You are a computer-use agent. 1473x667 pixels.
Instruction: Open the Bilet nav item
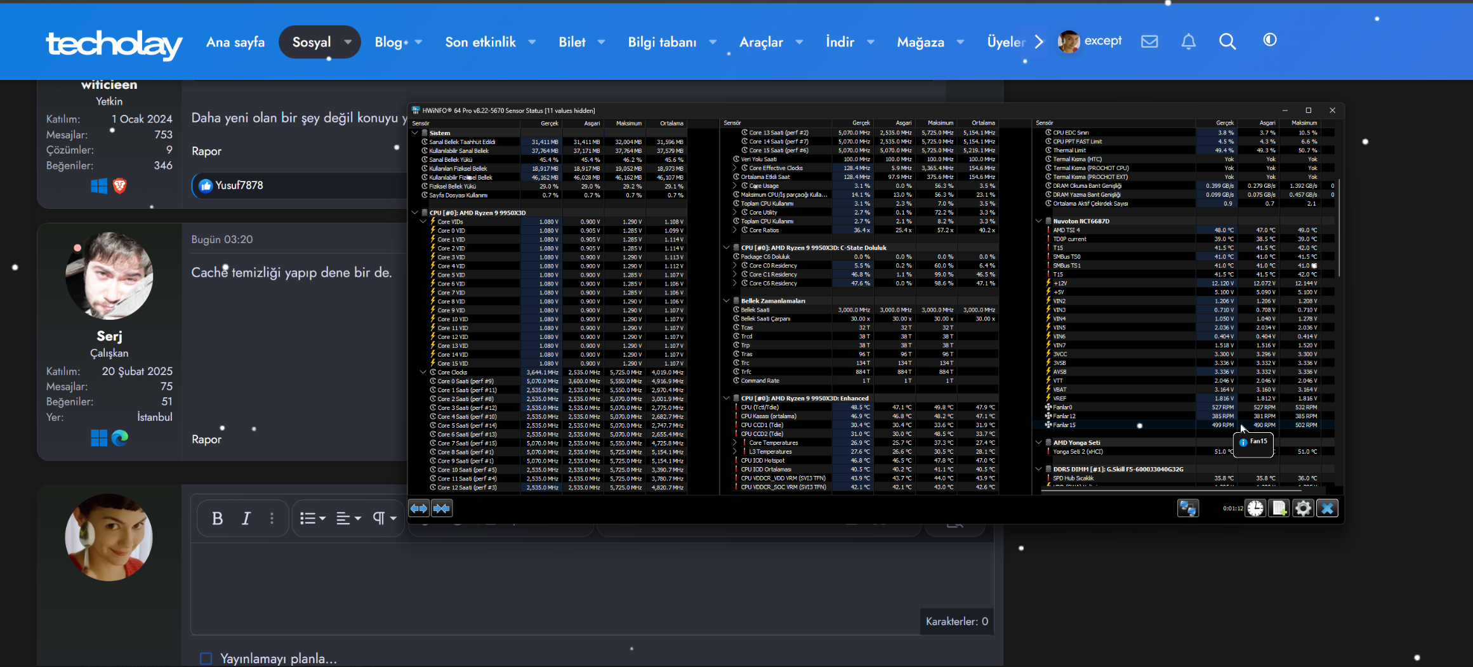(x=572, y=43)
